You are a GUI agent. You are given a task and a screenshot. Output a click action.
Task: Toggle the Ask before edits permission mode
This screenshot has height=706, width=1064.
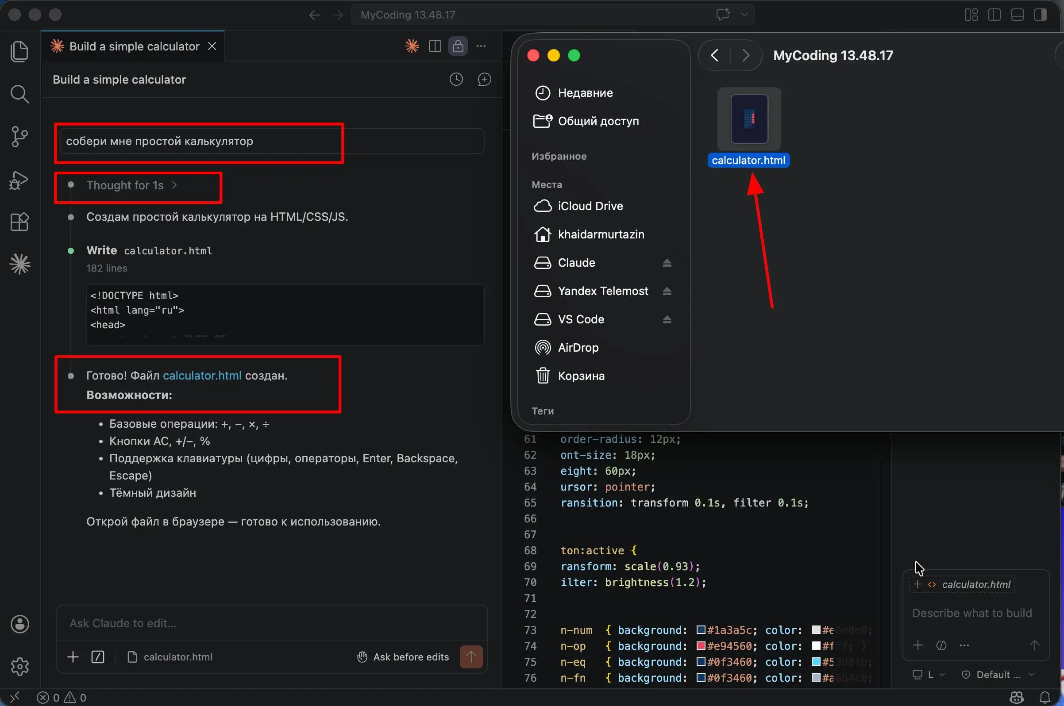(403, 657)
